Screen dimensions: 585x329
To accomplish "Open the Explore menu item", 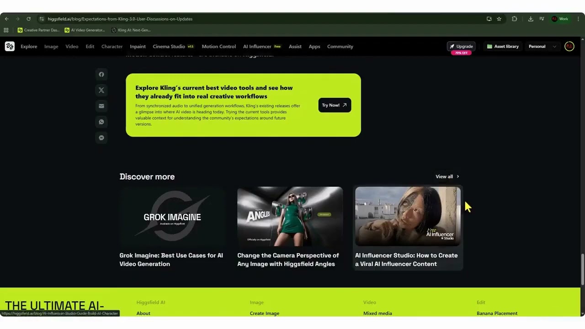I will [x=29, y=46].
